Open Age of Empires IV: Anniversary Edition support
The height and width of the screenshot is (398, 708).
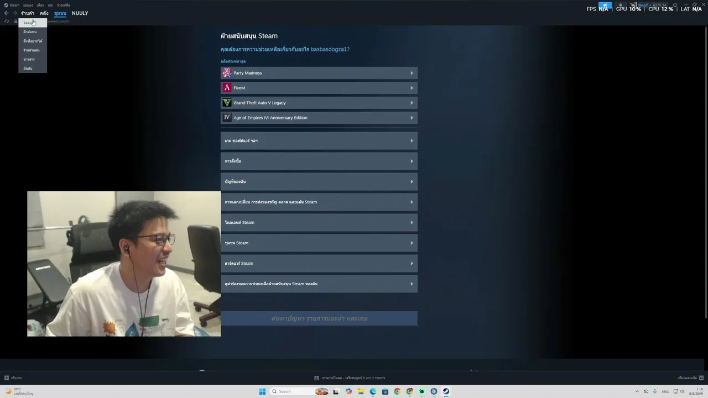pyautogui.click(x=319, y=118)
